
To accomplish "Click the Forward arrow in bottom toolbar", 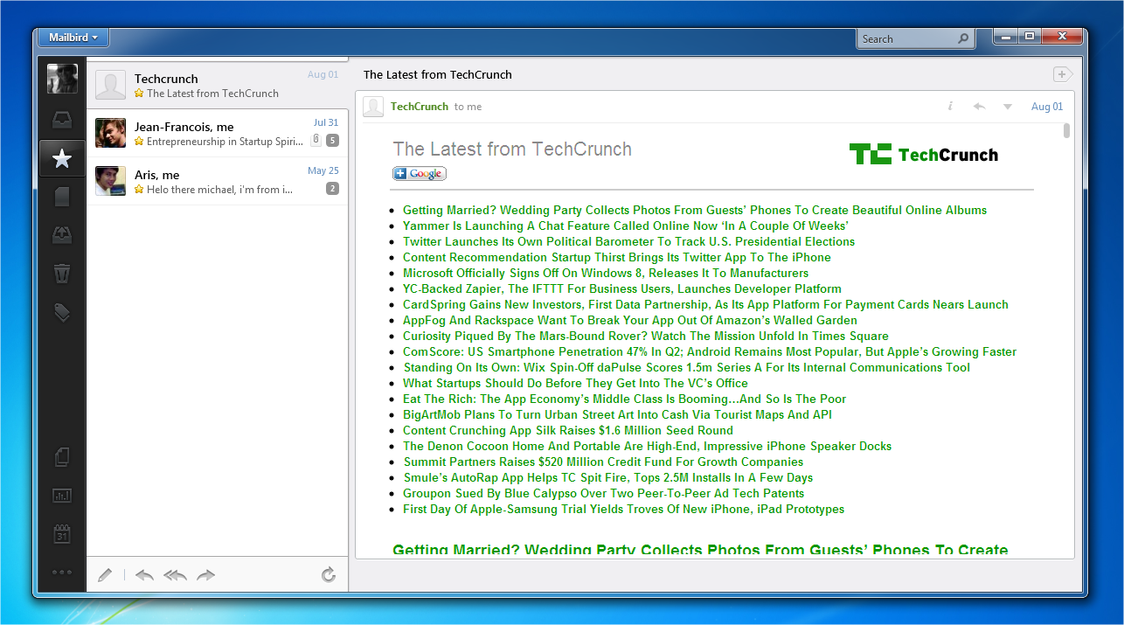I will click(206, 574).
